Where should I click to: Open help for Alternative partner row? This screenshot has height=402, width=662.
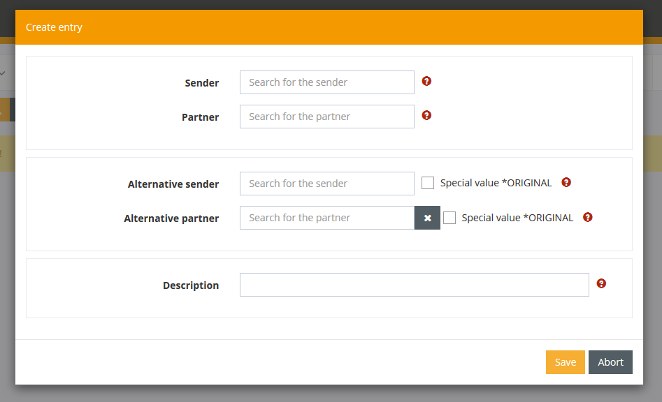587,217
